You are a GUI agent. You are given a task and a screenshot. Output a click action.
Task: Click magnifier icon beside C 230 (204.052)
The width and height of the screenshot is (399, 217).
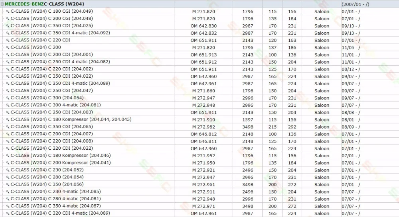tap(8, 170)
